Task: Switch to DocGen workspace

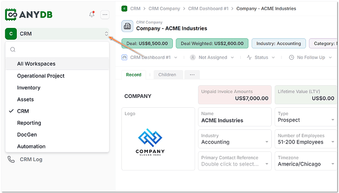Action: [x=57, y=135]
